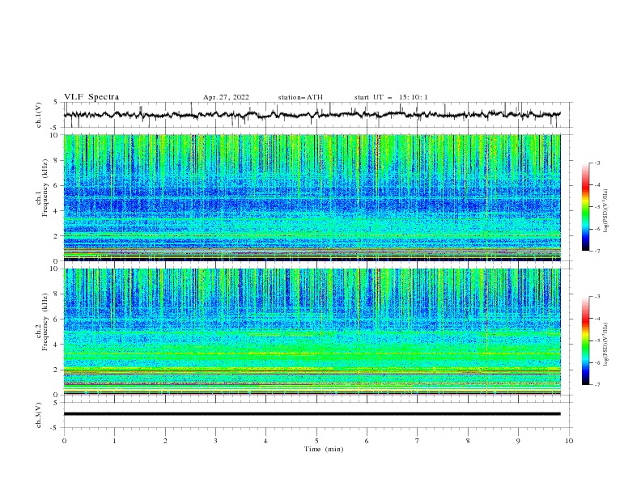This screenshot has height=495, width=641.
Task: Click the '-3' label on ch.2 colorbar
Action: point(597,297)
